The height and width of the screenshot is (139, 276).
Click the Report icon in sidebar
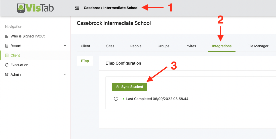pyautogui.click(x=7, y=46)
